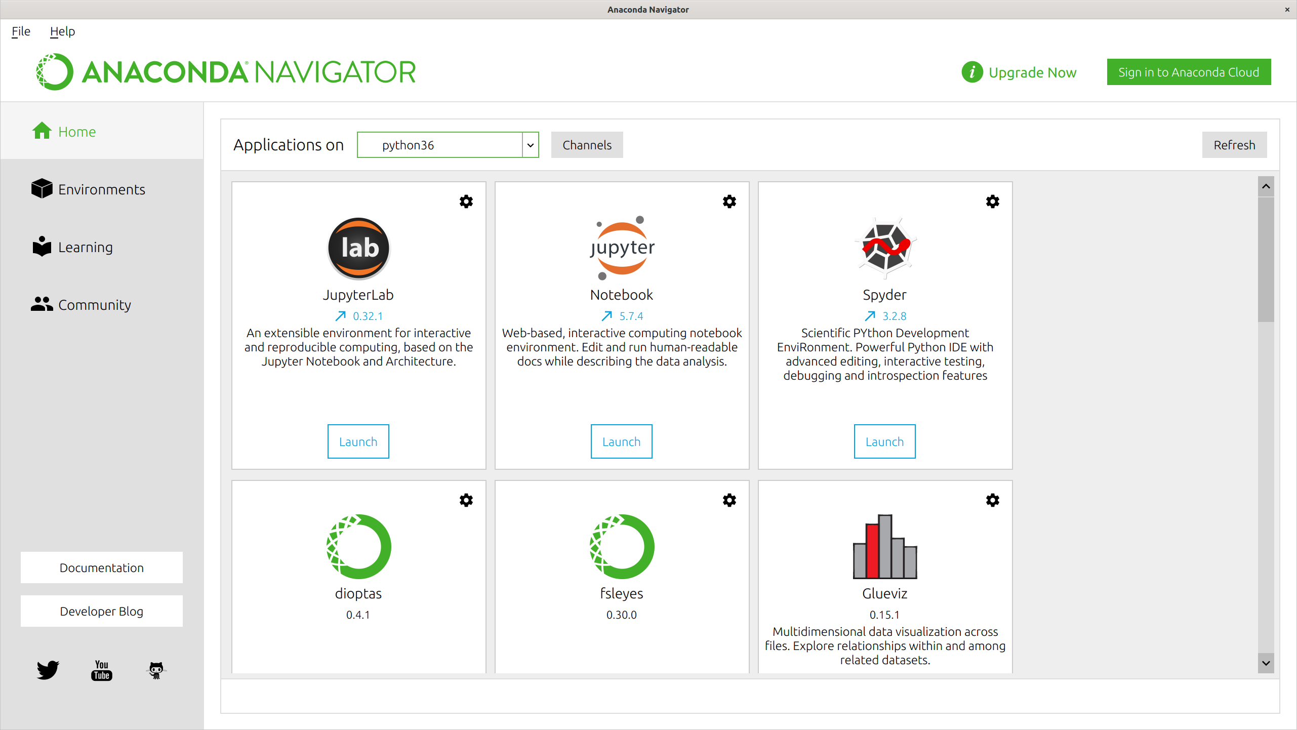The width and height of the screenshot is (1297, 730).
Task: Click the Glueviz application icon
Action: (885, 546)
